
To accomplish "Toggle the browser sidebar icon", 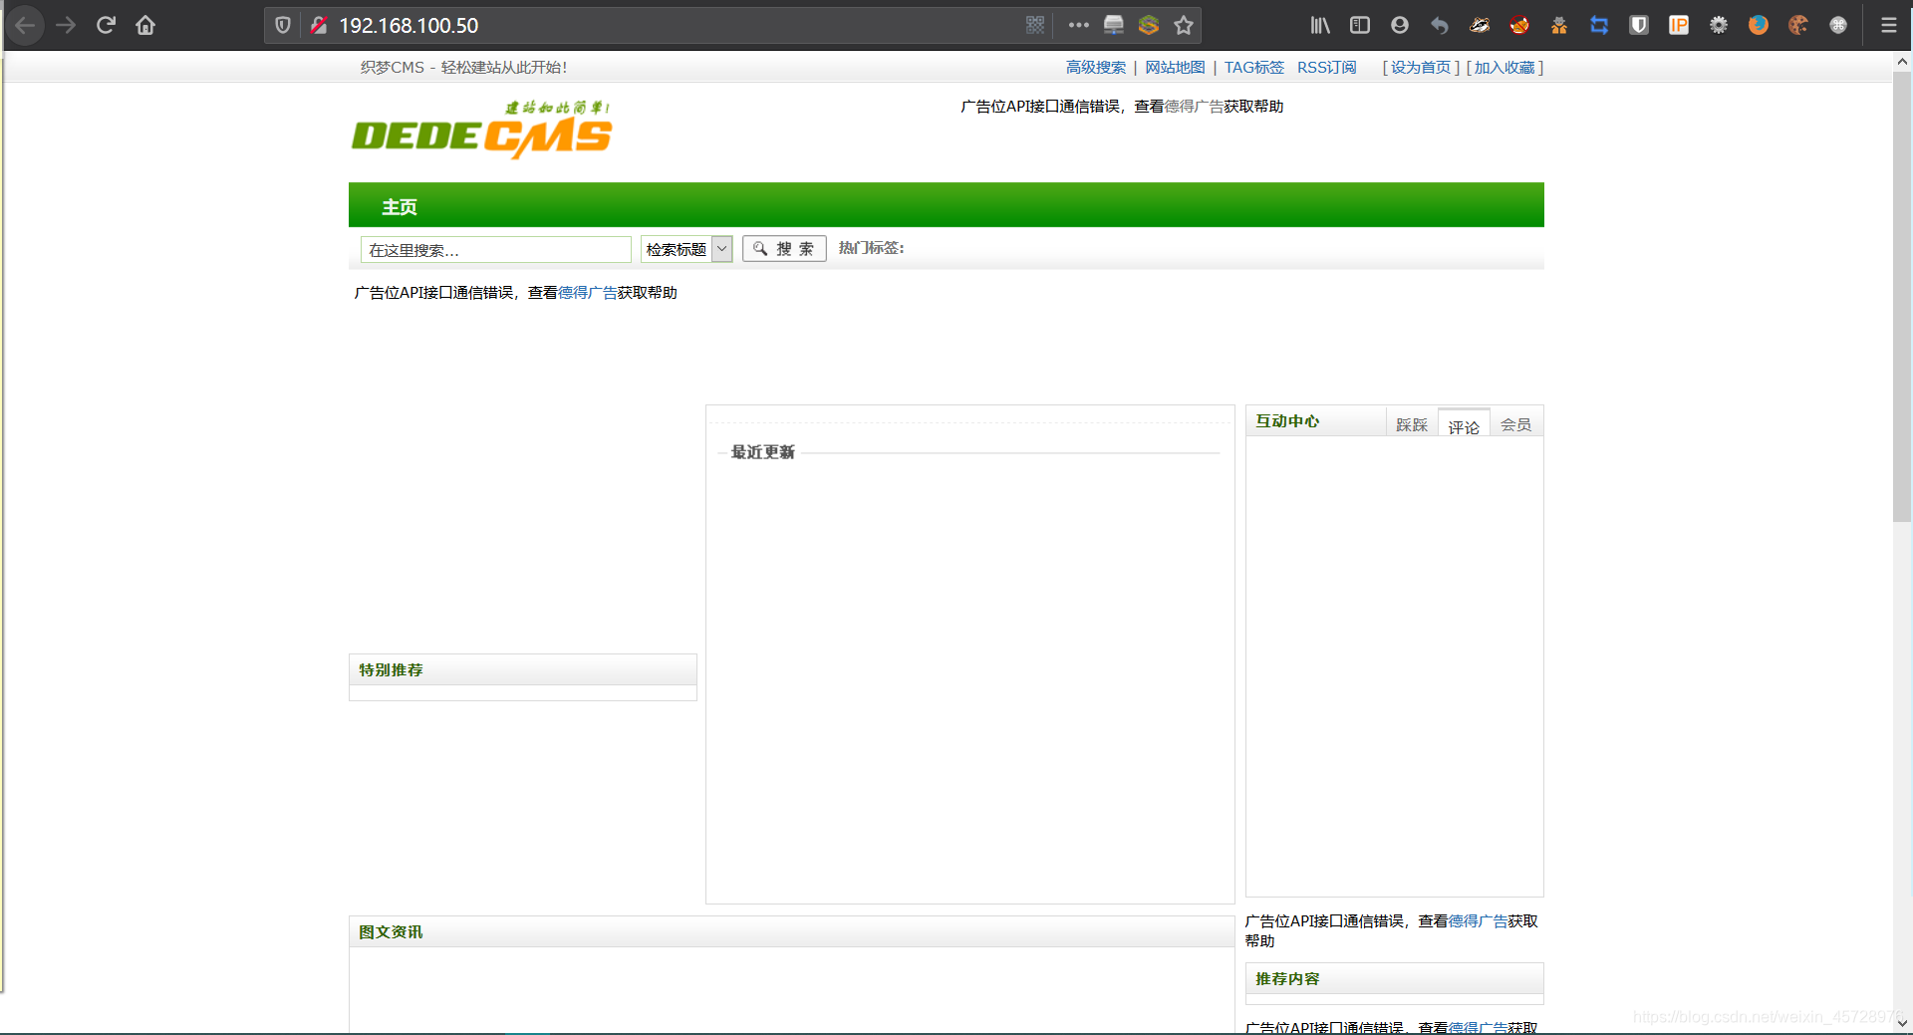I will [x=1360, y=25].
